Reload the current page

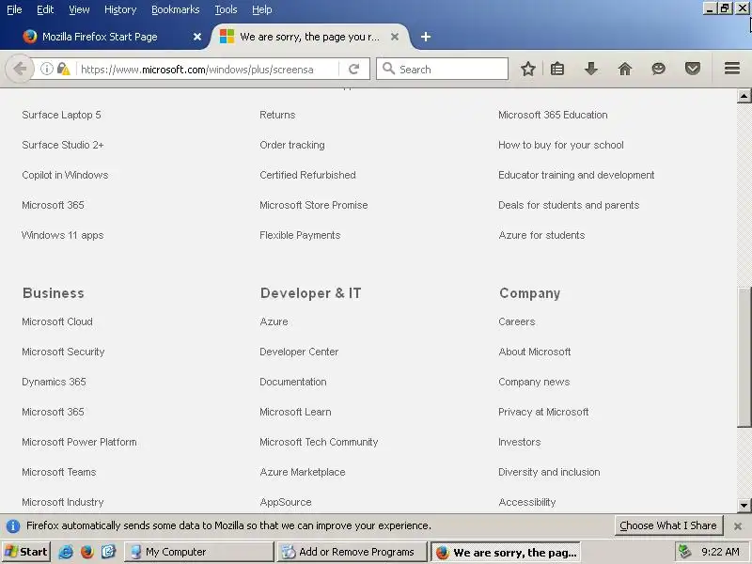click(354, 69)
